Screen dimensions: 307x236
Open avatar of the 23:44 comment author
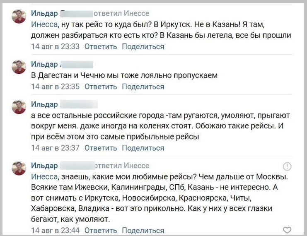[x=19, y=168]
